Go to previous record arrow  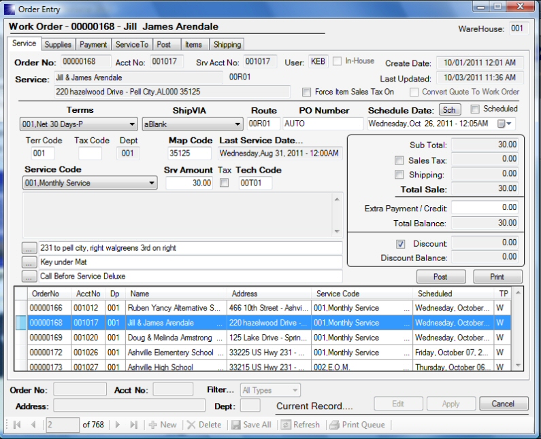[33, 425]
